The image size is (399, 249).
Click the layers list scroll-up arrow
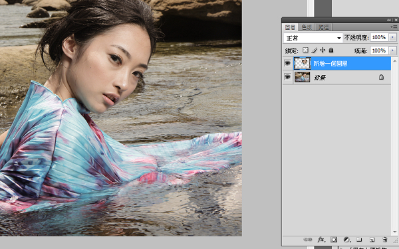(394, 61)
